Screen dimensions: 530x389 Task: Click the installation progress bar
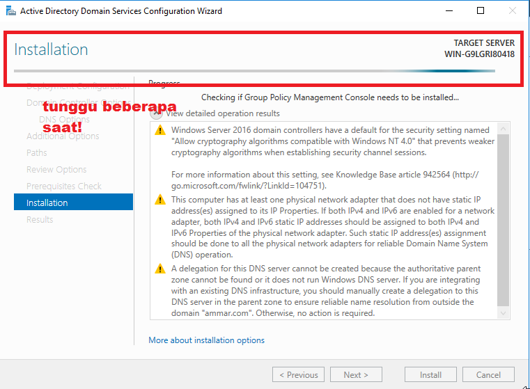click(x=254, y=71)
